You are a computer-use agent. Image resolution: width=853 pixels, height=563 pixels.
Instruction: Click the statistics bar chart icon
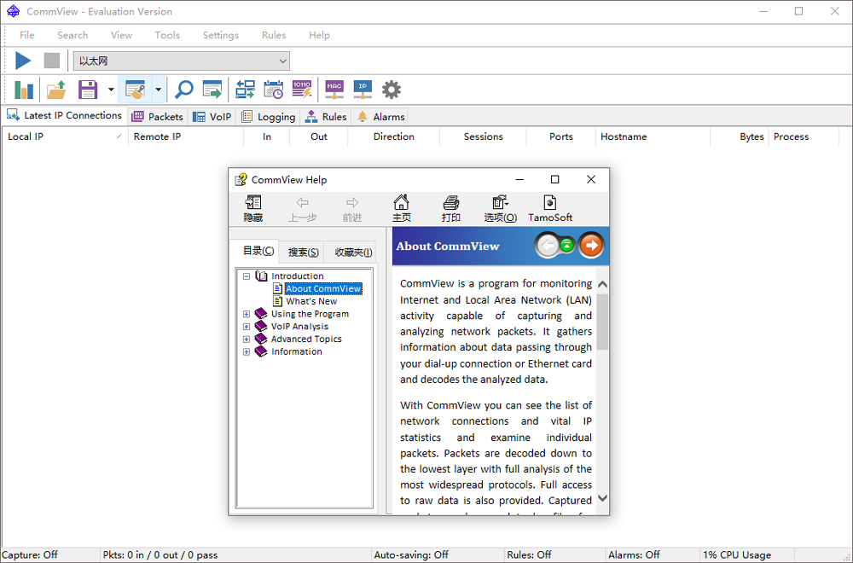click(24, 90)
